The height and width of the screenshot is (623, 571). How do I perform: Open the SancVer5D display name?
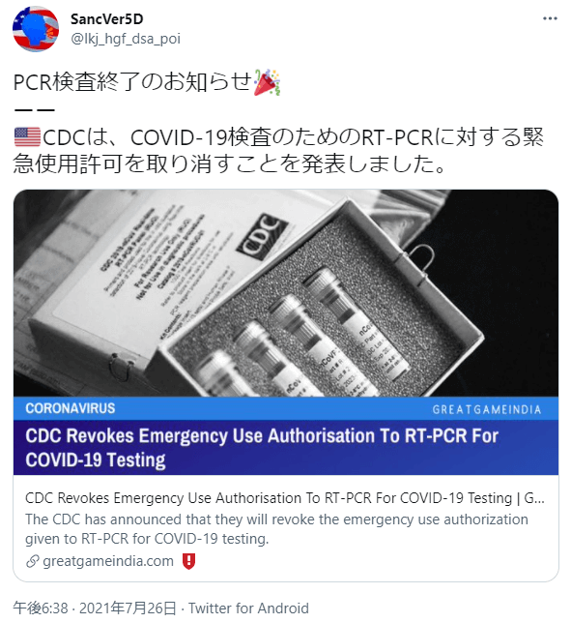click(x=106, y=18)
